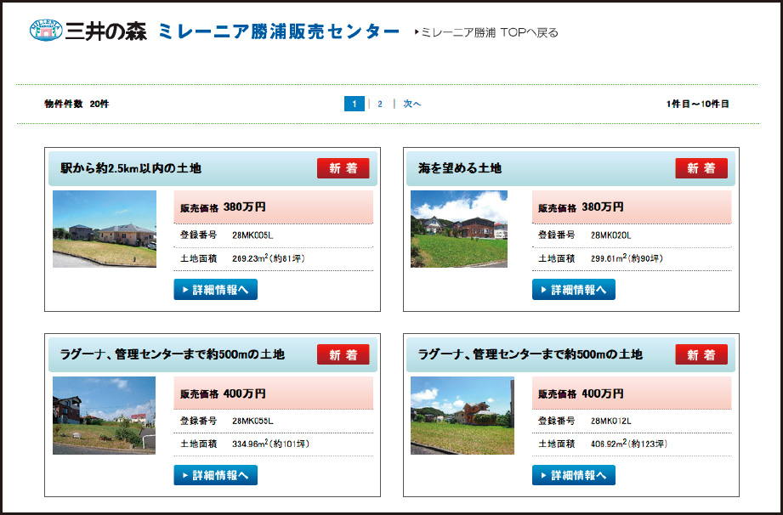783x515 pixels.
Task: Click the 物件件数 20件 count text
Action: (x=77, y=104)
